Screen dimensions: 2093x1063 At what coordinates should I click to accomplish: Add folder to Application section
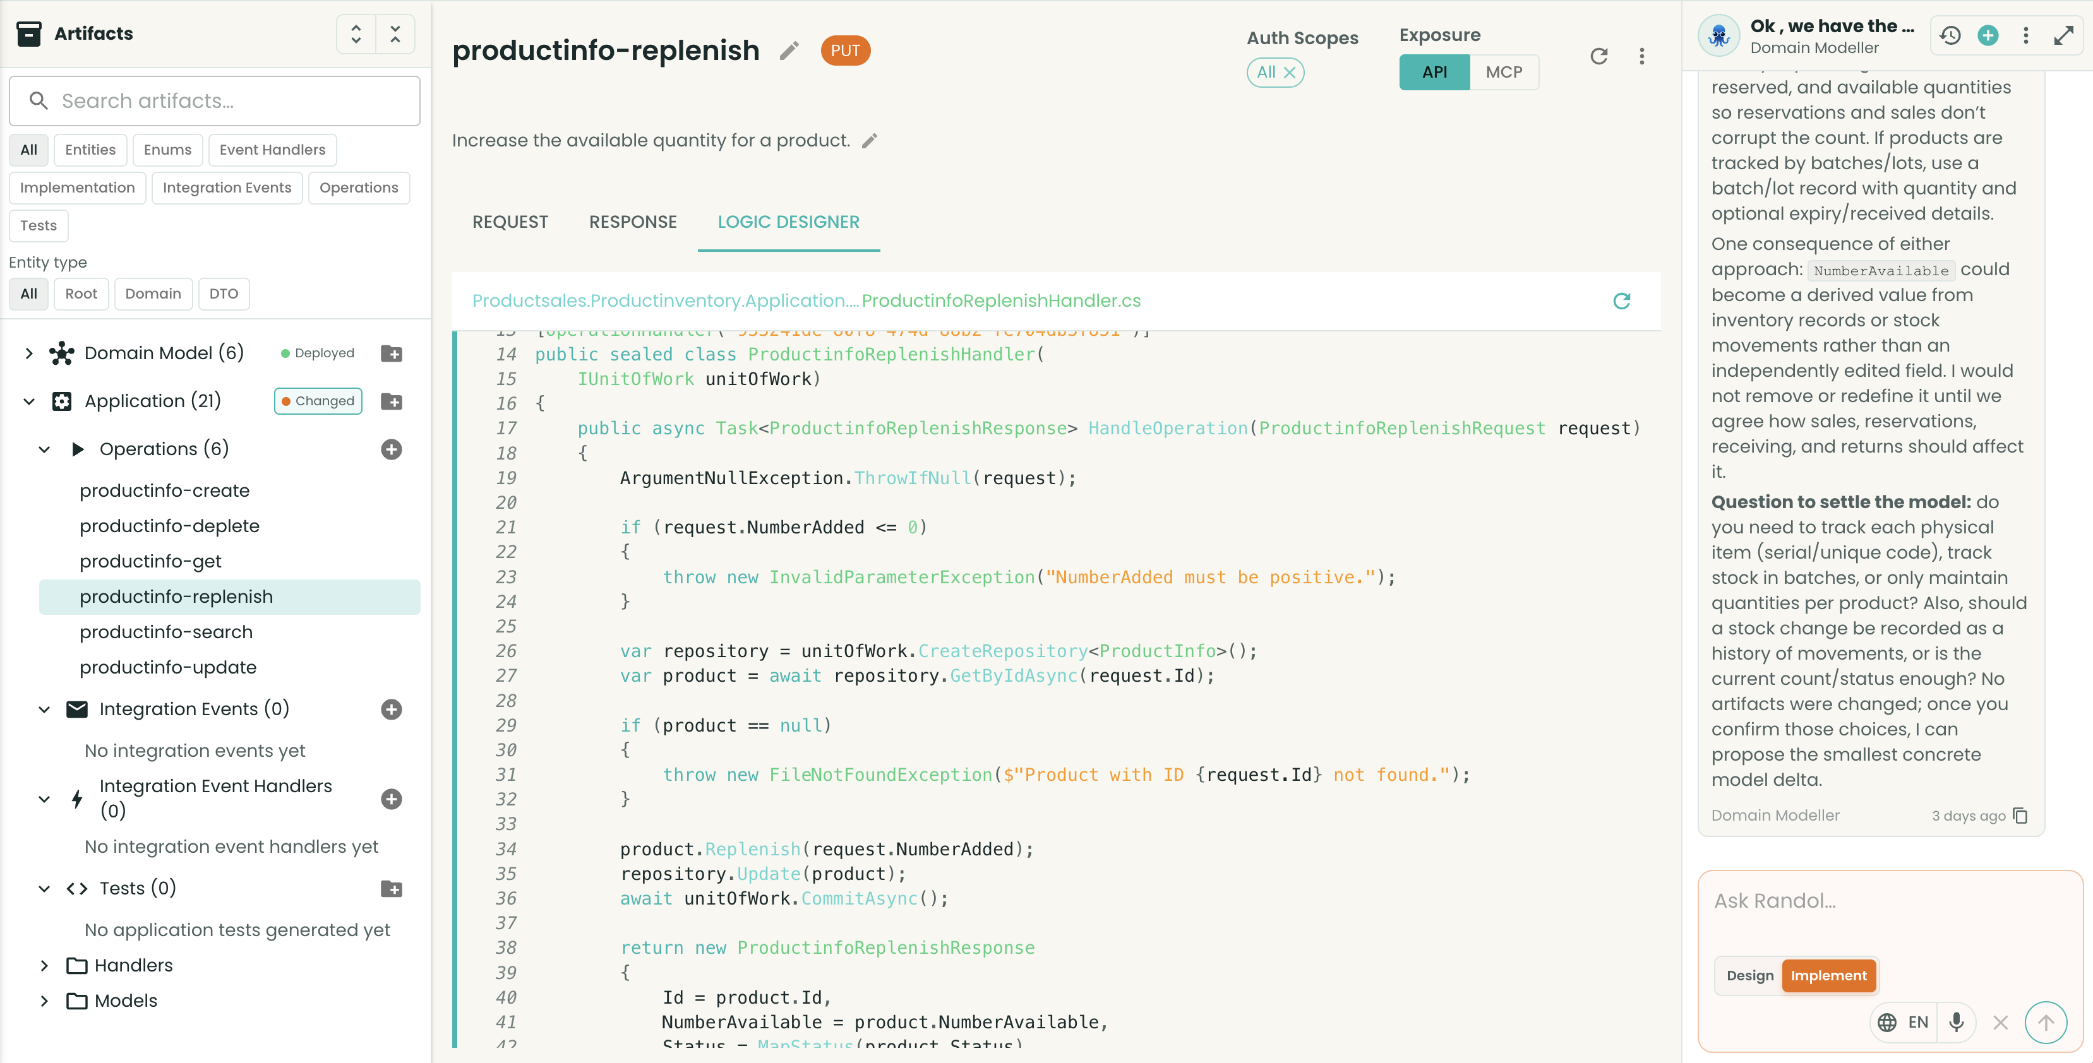[x=392, y=401]
